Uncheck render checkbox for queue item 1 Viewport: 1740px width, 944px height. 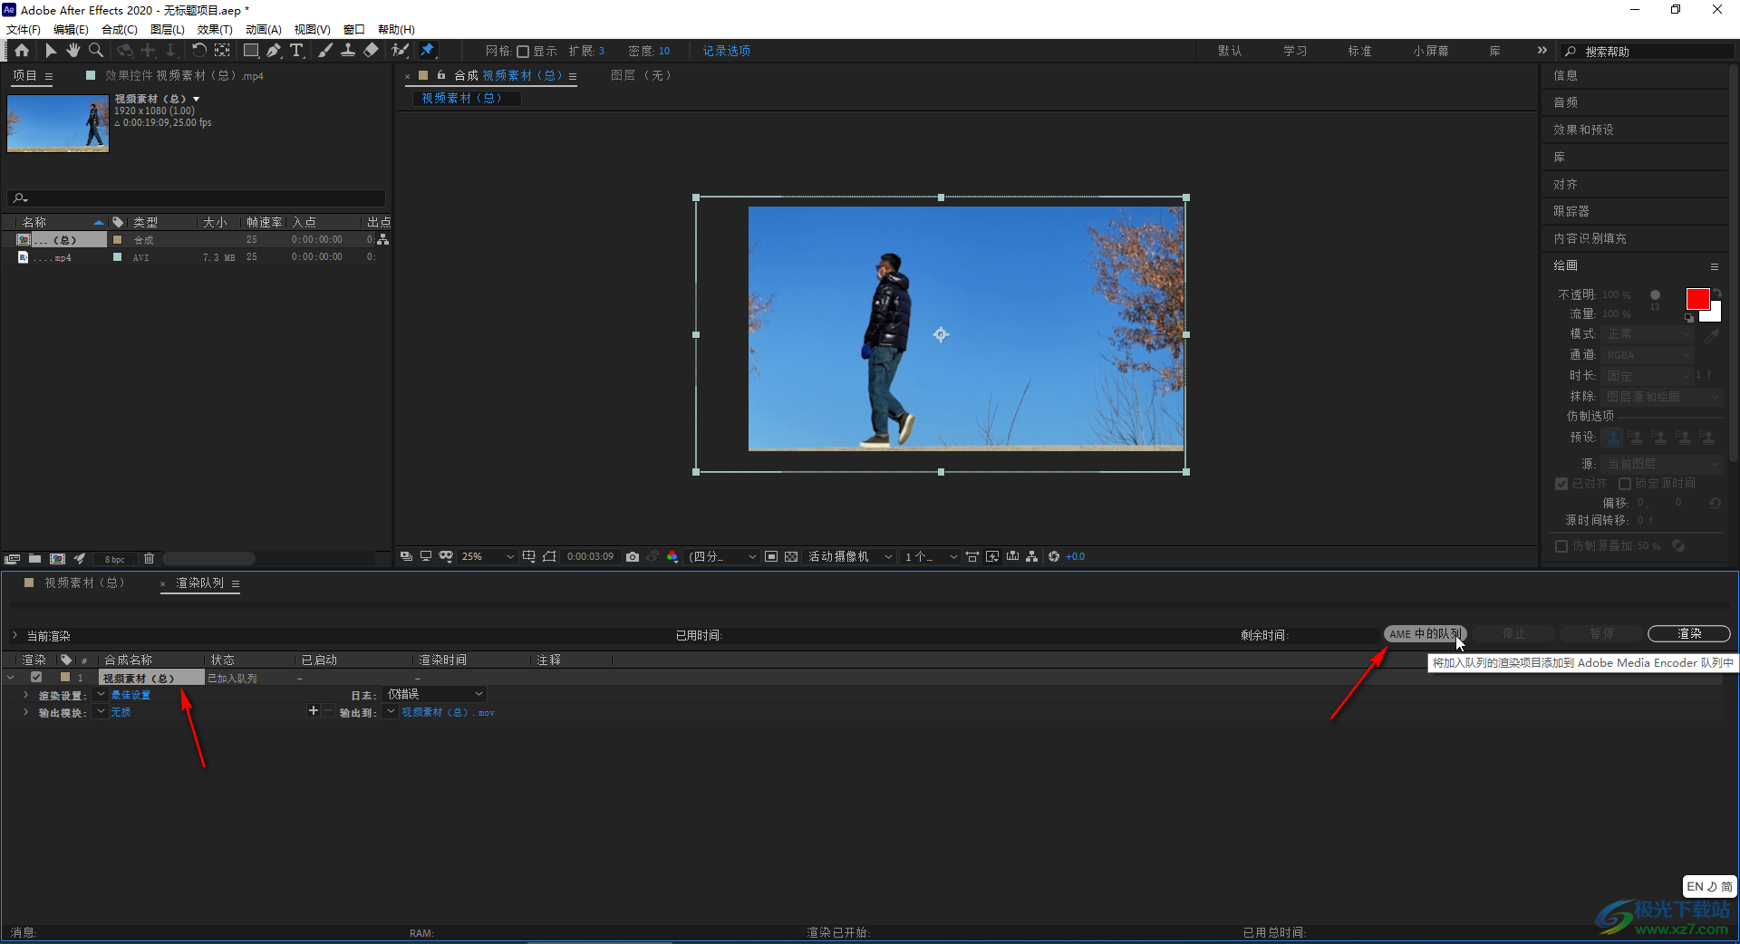[36, 677]
